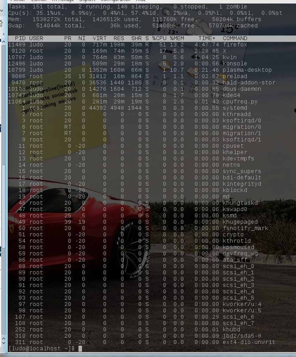Image resolution: width=296 pixels, height=357 pixels.
Task: Click the PID column header
Action: tap(20, 38)
